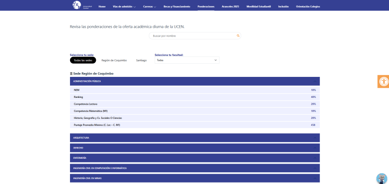
Task: Select Ponderaciones in navigation
Action: (206, 7)
